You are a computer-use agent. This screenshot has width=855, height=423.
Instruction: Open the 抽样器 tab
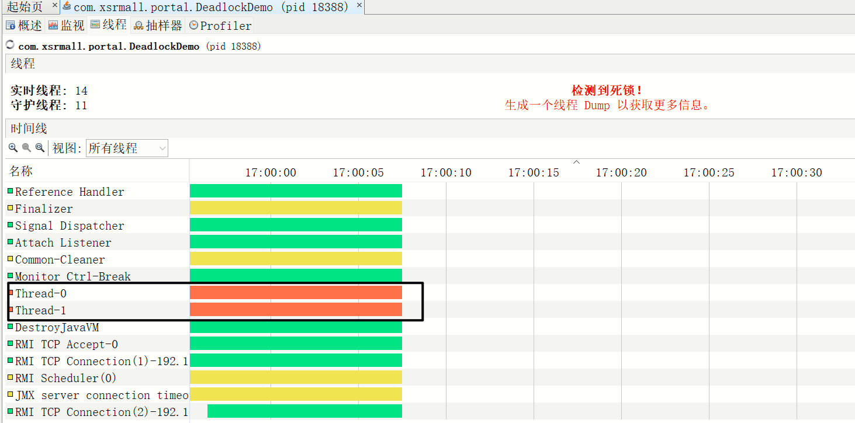point(158,26)
